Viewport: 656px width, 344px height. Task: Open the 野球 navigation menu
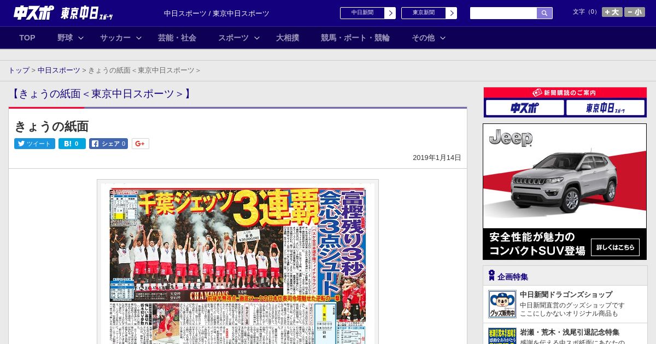tap(65, 38)
